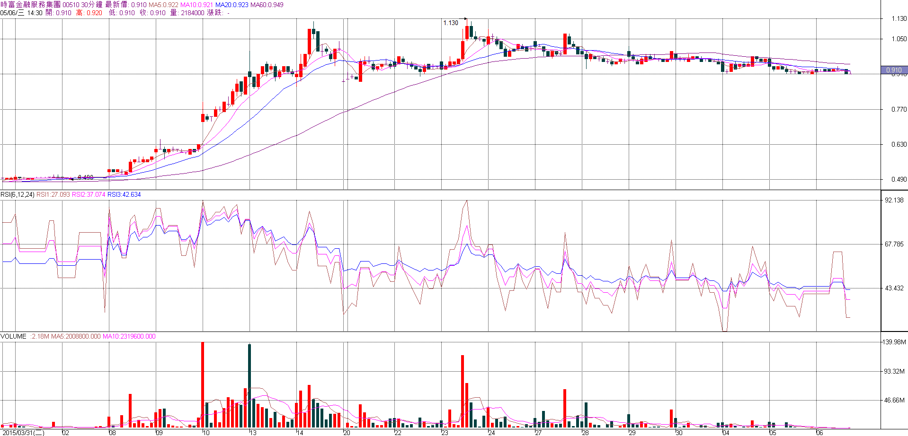Click the 0.490 low price annotation
This screenshot has width=908, height=436.
click(x=85, y=178)
